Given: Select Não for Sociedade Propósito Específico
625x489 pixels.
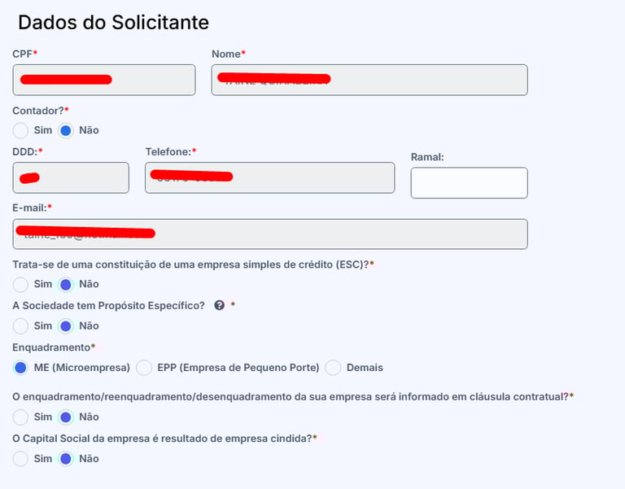Looking at the screenshot, I should click(66, 326).
